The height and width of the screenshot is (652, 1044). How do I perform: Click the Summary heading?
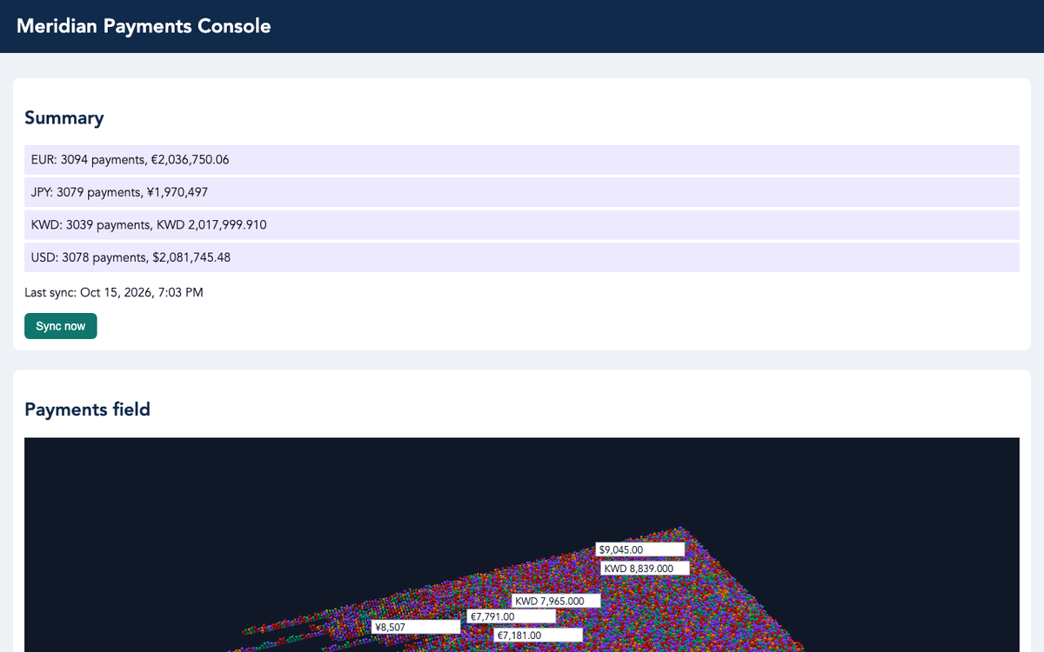pyautogui.click(x=64, y=118)
